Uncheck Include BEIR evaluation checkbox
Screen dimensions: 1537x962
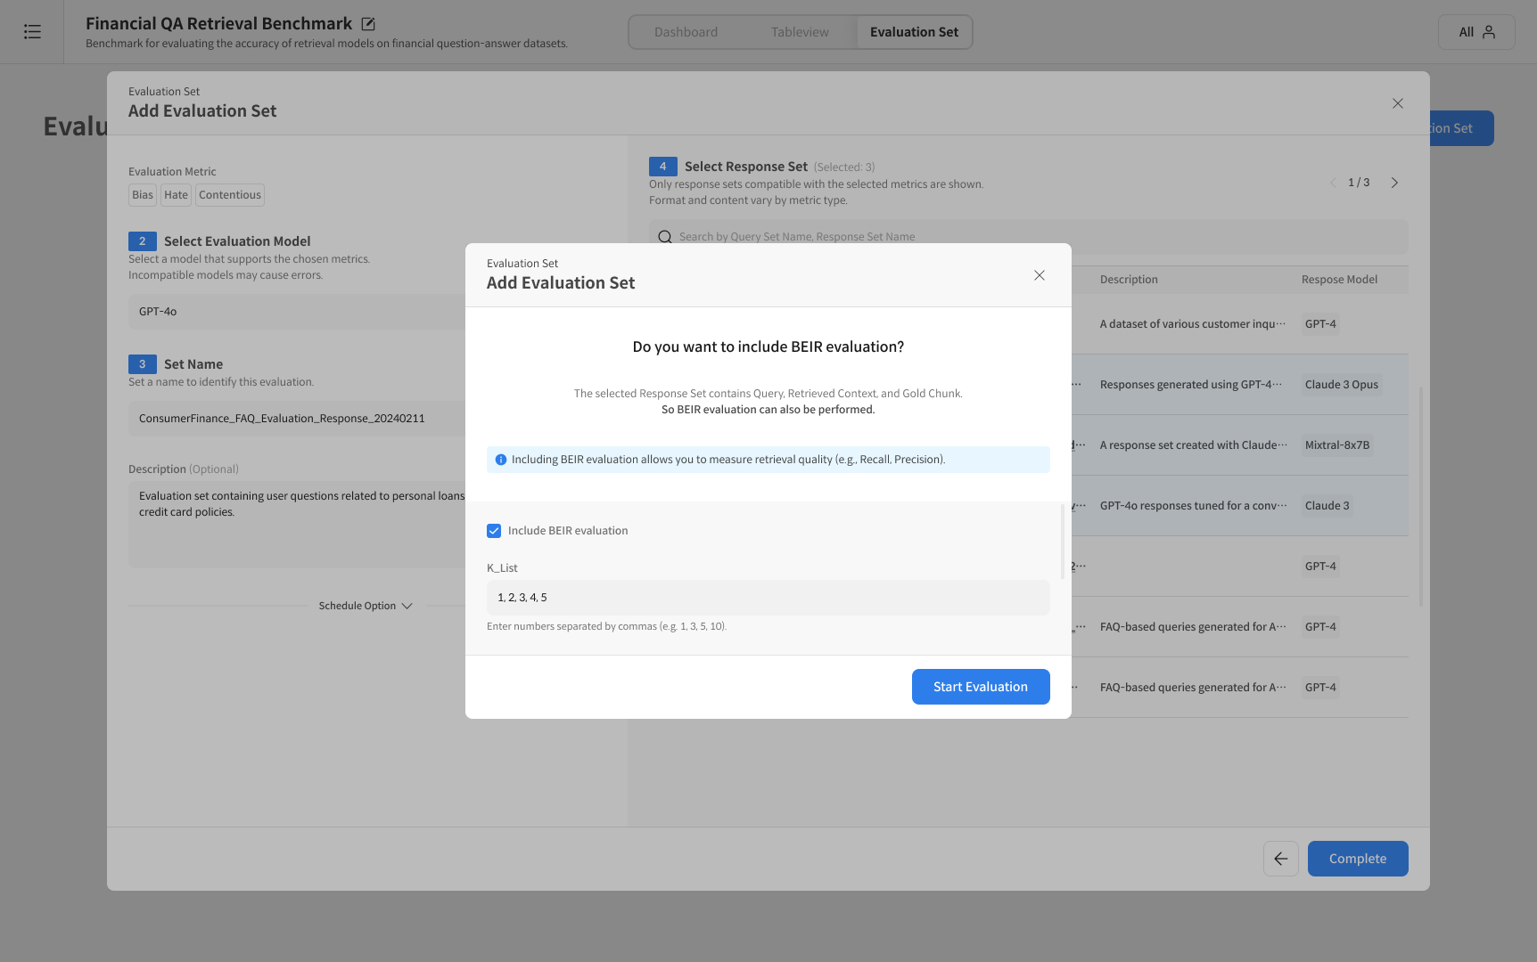[494, 531]
